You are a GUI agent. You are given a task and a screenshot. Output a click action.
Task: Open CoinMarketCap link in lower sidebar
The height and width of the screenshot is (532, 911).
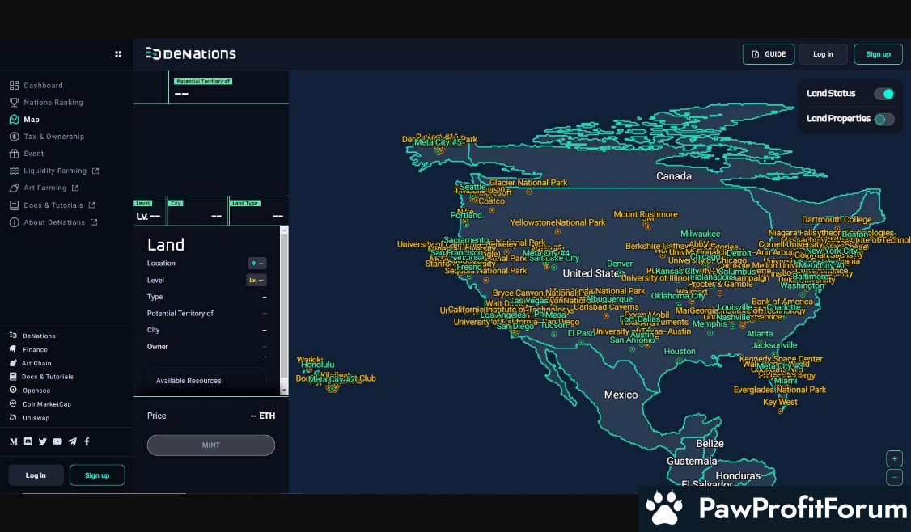coord(40,403)
